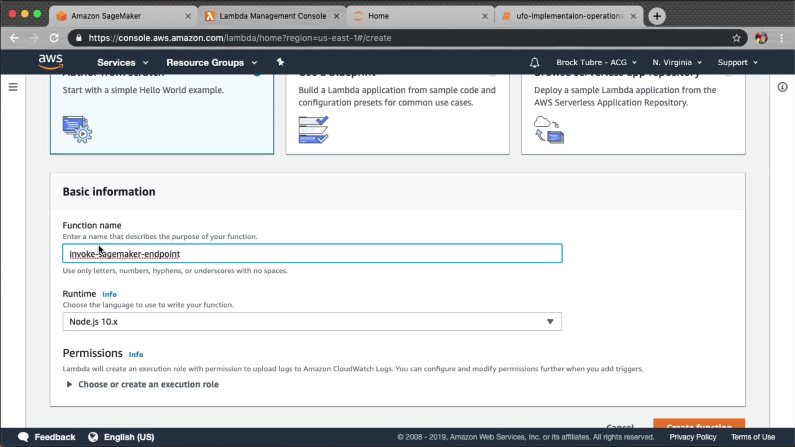Switch to the ufo-implementaion-operations tab

tap(569, 16)
